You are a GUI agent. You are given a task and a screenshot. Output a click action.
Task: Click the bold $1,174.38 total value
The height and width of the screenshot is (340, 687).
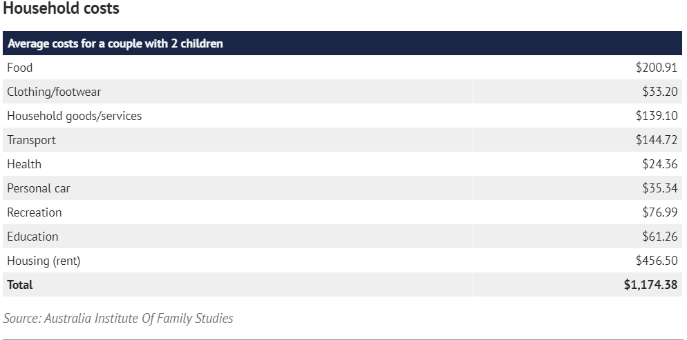[x=650, y=285]
